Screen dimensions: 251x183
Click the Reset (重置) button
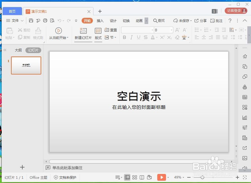click(111, 30)
